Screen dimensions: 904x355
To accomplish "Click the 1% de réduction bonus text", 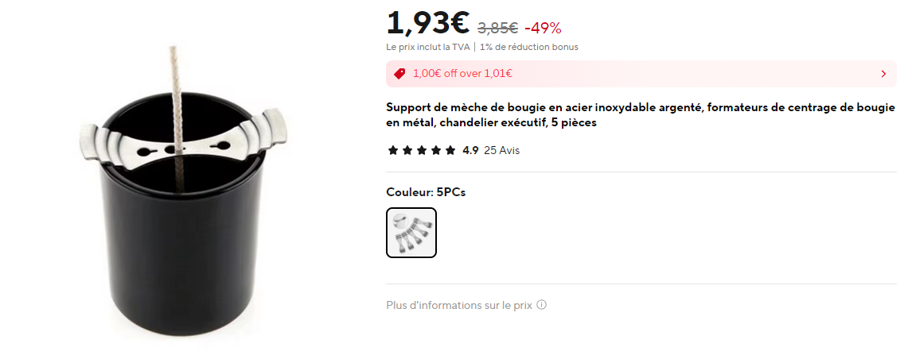I will pos(528,47).
